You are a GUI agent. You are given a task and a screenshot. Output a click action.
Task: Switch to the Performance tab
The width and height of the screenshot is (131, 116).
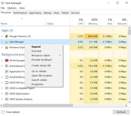(x=20, y=13)
